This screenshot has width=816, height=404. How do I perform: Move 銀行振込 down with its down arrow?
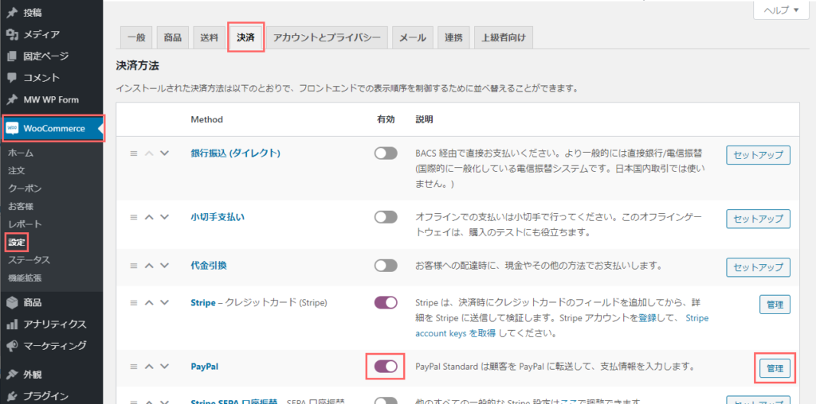click(164, 153)
